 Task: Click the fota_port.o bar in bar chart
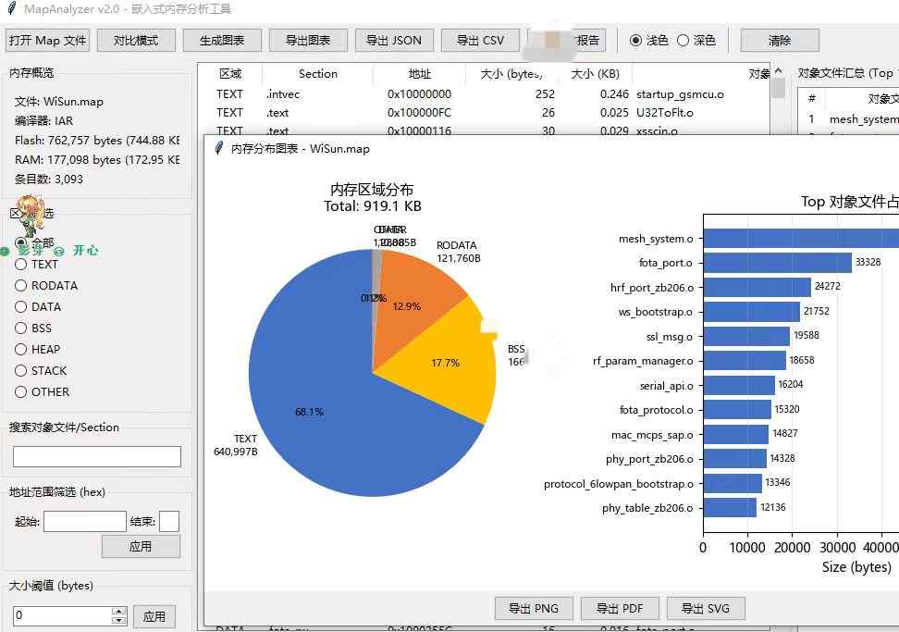coord(778,263)
